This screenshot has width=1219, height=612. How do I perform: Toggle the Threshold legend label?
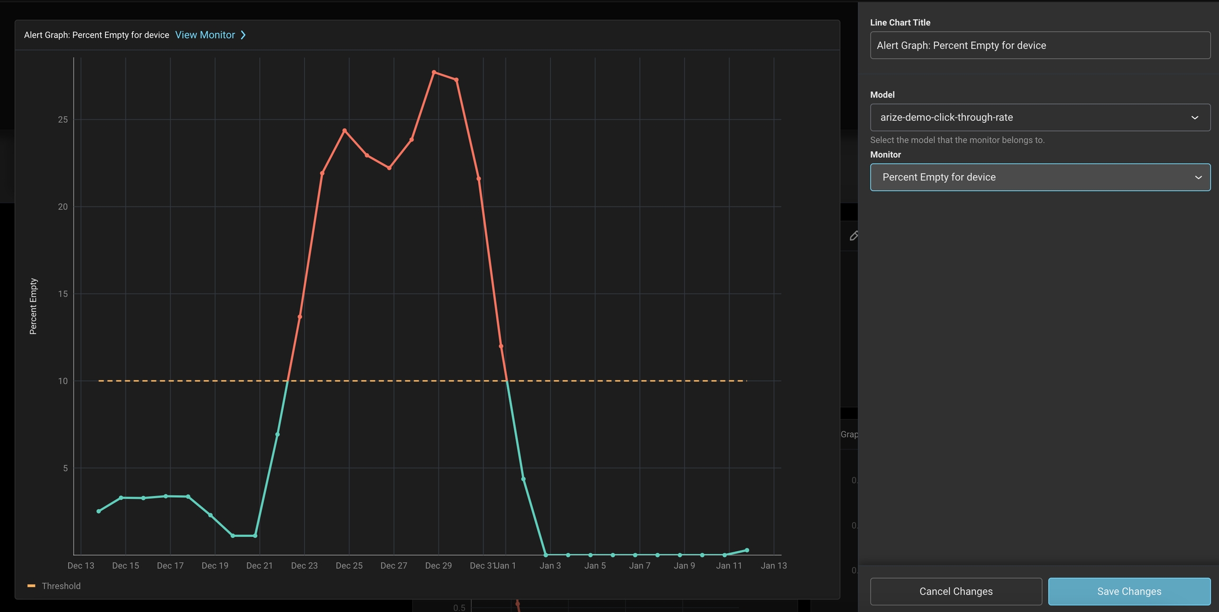coord(61,586)
